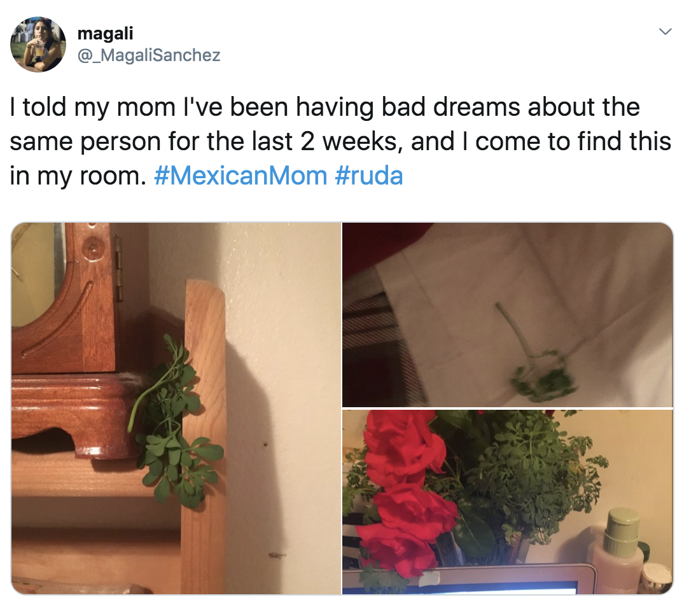This screenshot has width=682, height=607.
Task: View the photo of red roses with rue
Action: pos(508,502)
